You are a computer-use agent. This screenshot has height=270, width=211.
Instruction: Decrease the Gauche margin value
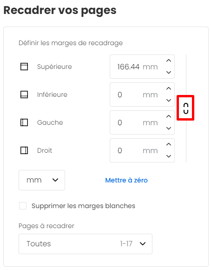click(169, 128)
